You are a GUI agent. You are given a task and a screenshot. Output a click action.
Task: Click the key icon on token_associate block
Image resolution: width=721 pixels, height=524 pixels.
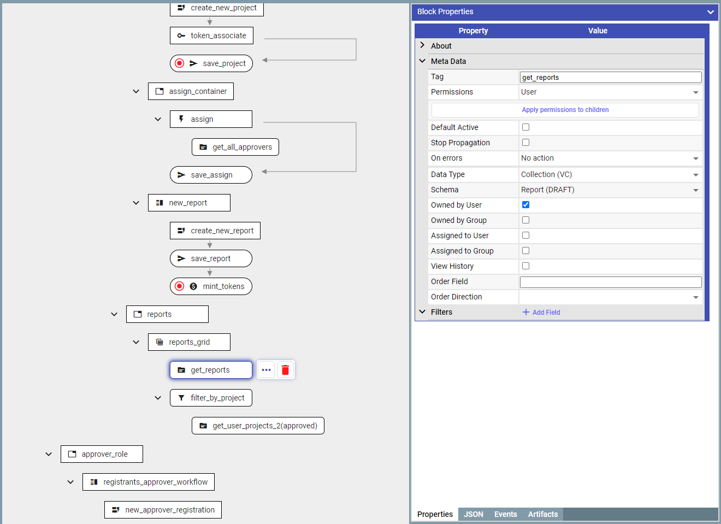(181, 36)
